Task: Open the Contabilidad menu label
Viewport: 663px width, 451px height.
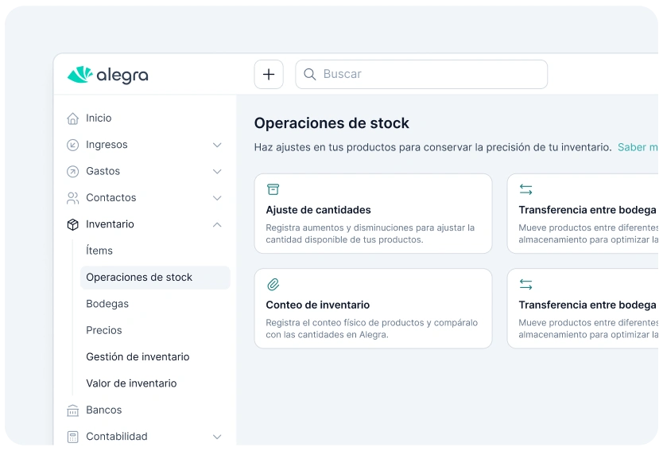Action: [x=117, y=437]
